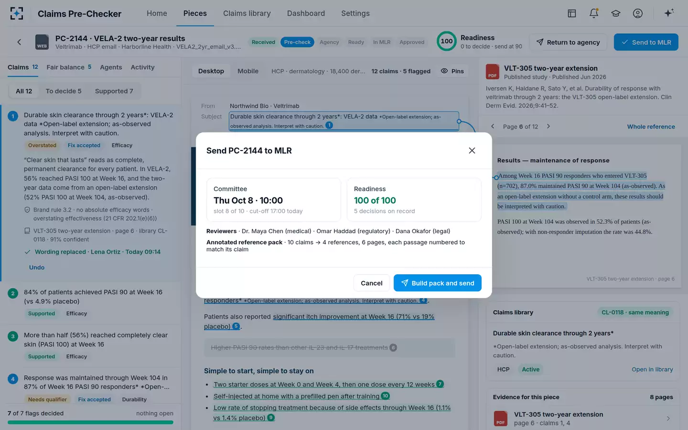The width and height of the screenshot is (688, 430).
Task: Select claim number 4 badge in list
Action: (13, 379)
